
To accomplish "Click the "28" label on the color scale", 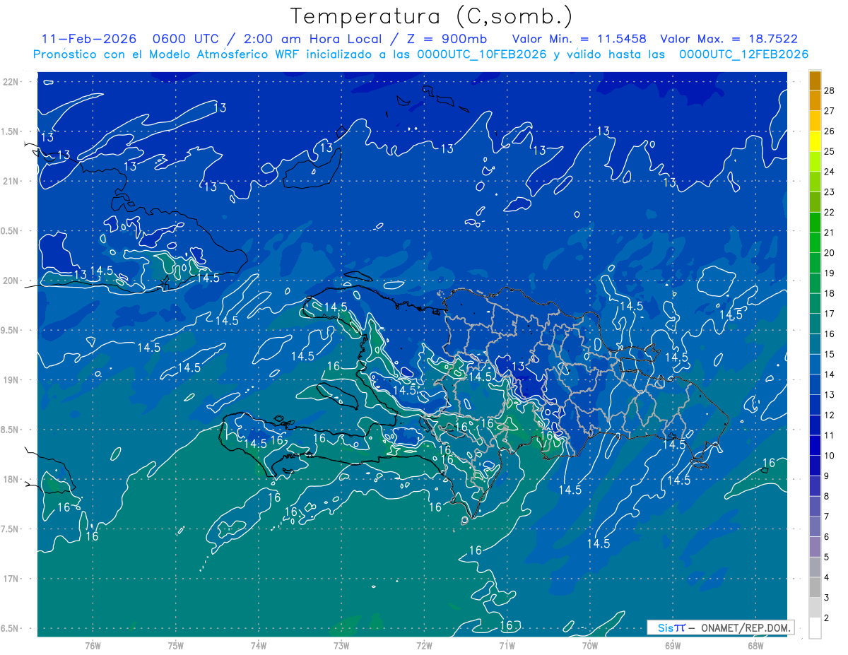I will pos(829,90).
